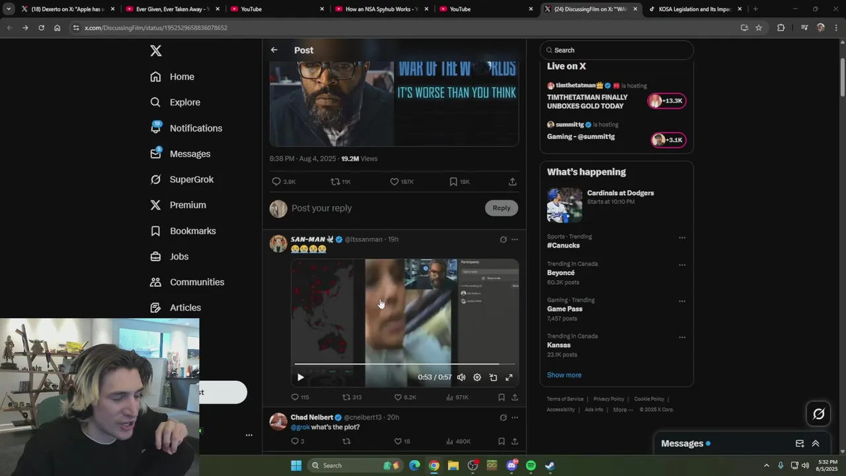Open Explore in the sidebar
Viewport: 846px width, 476px height.
(x=175, y=102)
